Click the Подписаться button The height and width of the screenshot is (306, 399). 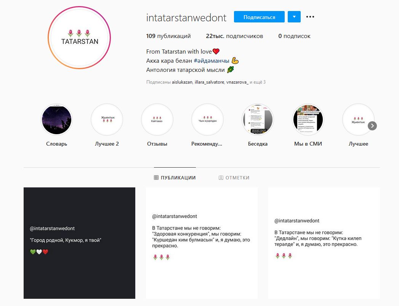(x=259, y=17)
